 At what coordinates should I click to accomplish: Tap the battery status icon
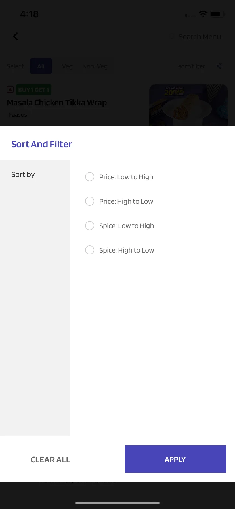pos(218,14)
